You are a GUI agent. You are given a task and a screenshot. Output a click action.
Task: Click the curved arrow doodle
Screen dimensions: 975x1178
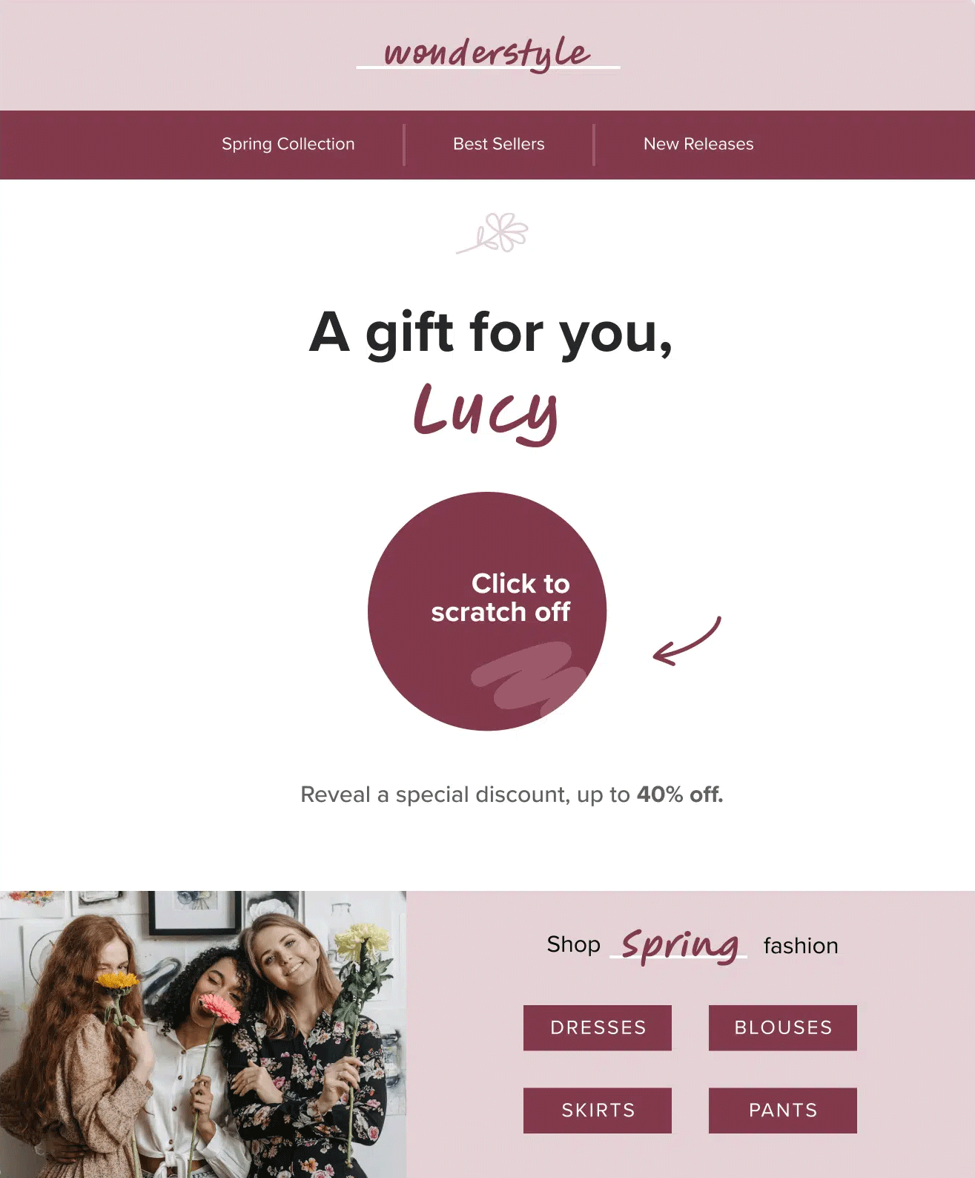click(x=687, y=641)
